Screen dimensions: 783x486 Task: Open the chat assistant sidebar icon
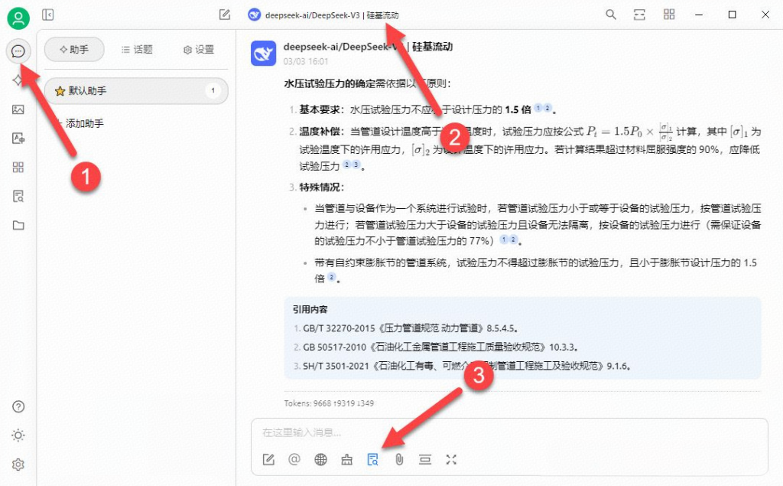[18, 51]
